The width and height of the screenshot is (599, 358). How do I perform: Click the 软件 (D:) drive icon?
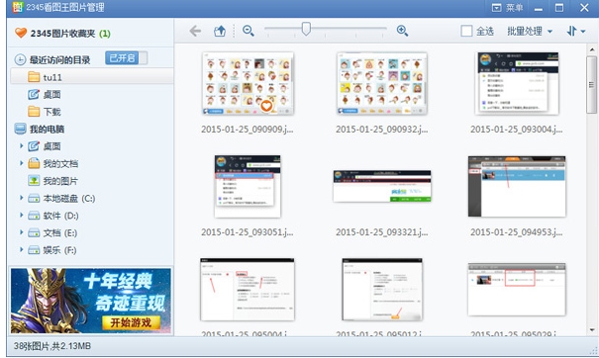(x=34, y=216)
